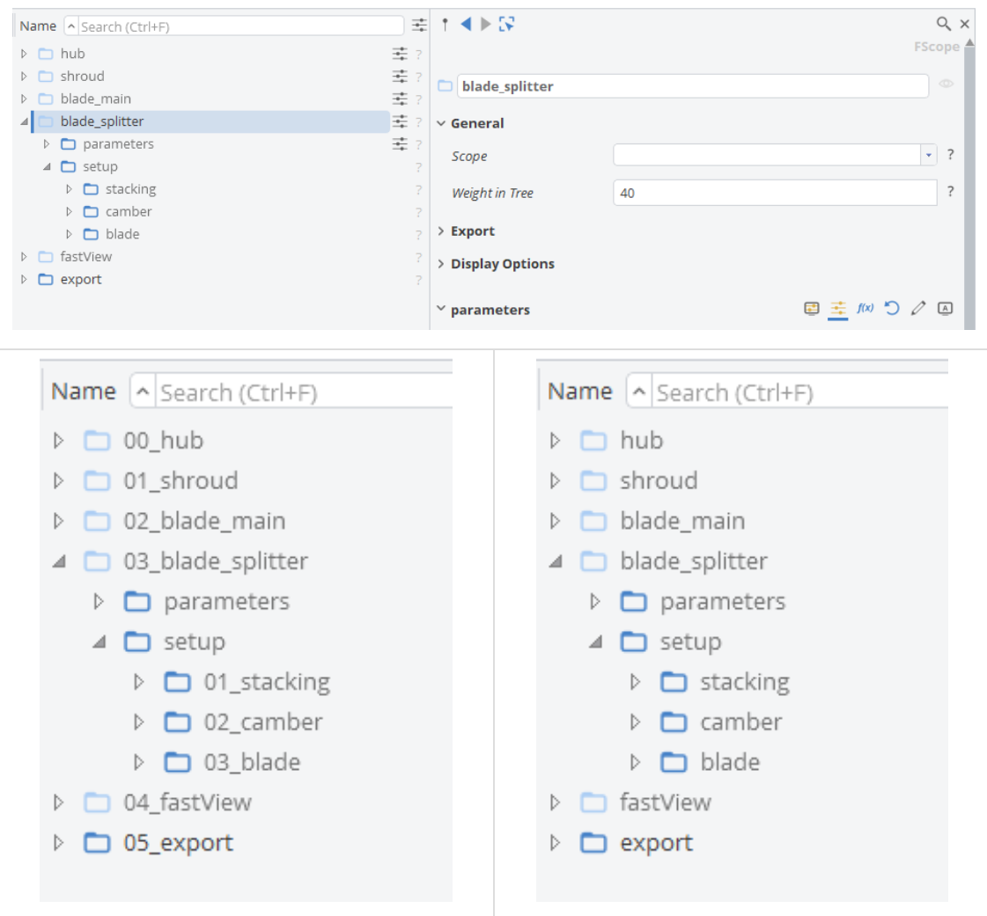Screen dimensions: 987x916
Task: Expand the Display Options section
Action: tap(502, 264)
